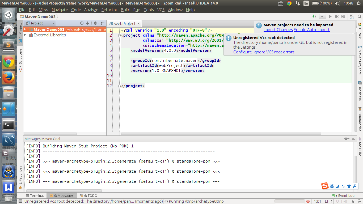Open the Terminal tool window tab
The height and width of the screenshot is (204, 363).
pos(35,195)
